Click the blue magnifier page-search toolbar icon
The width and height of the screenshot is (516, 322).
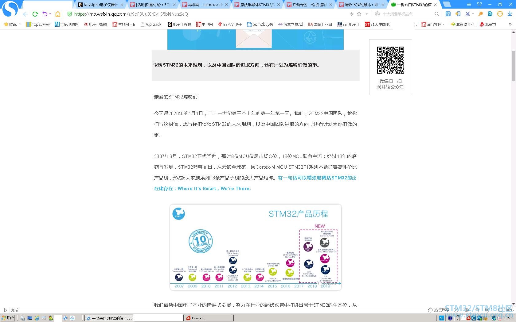coord(490,14)
